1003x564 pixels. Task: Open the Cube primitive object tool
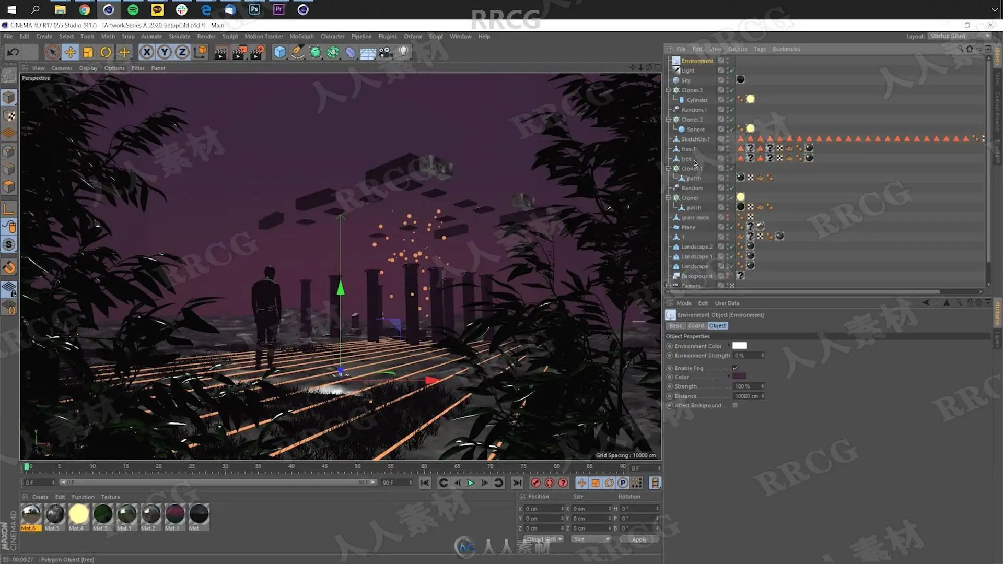(280, 52)
